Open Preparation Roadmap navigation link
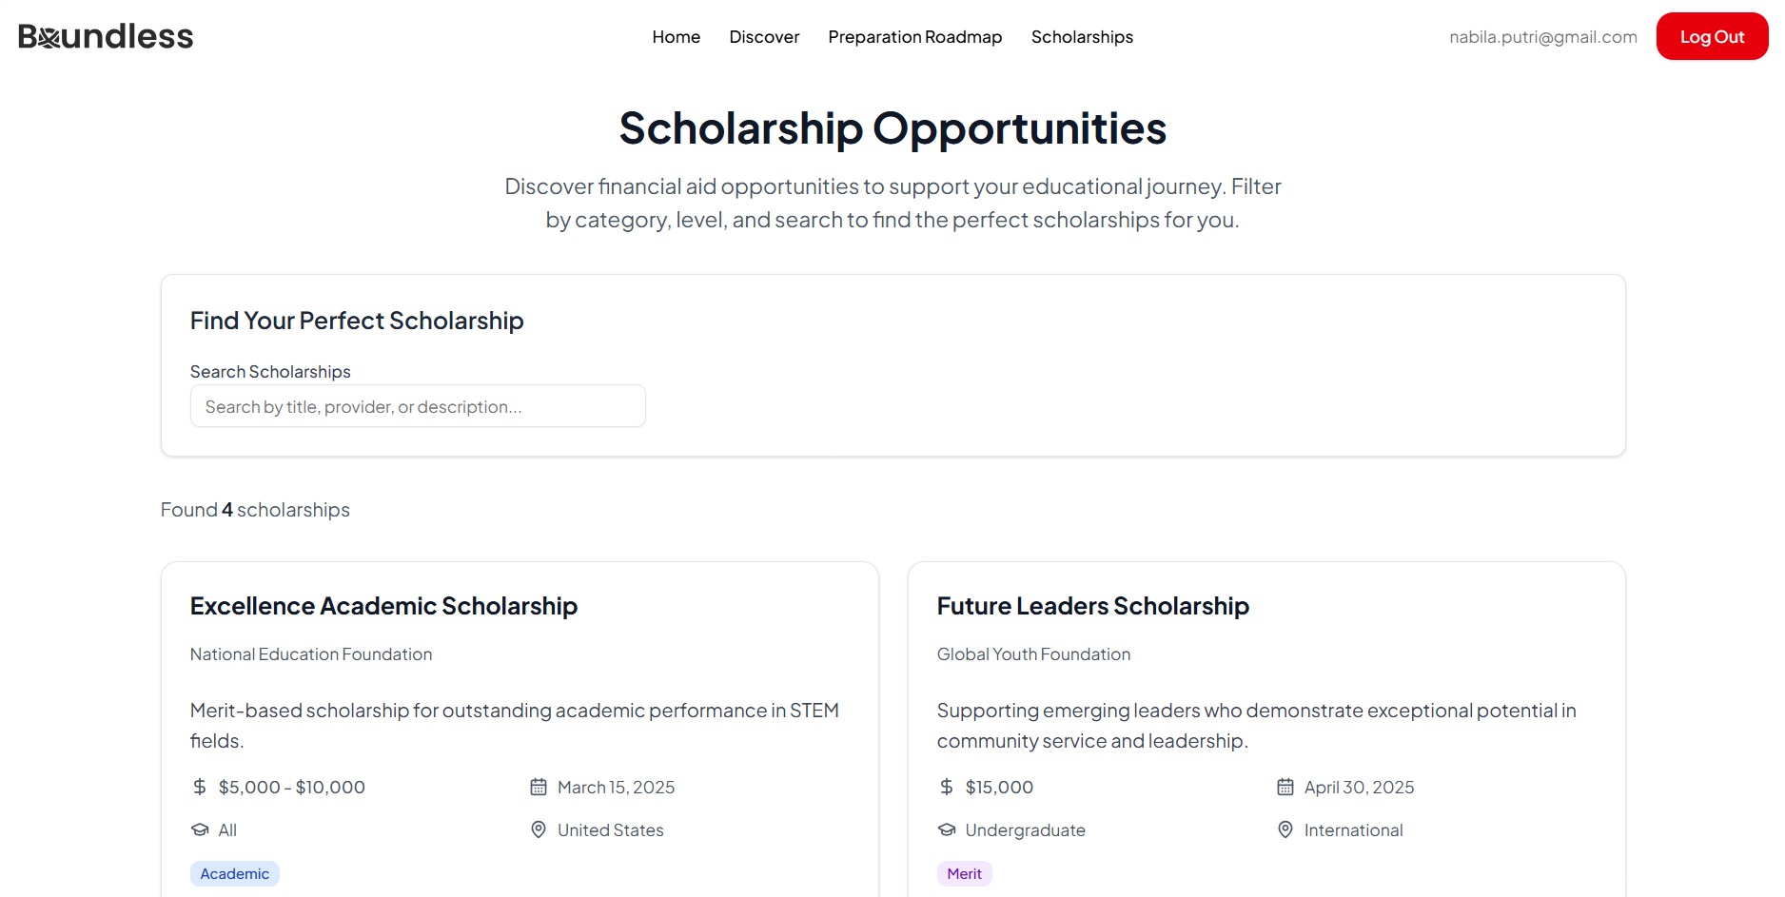Viewport: 1785px width, 897px height. pos(914,37)
